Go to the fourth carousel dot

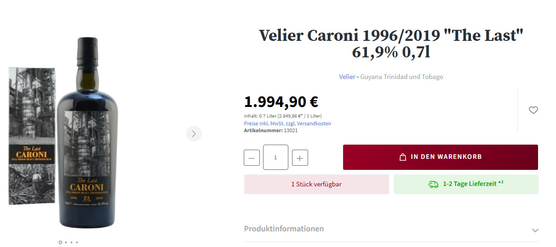[x=77, y=242]
